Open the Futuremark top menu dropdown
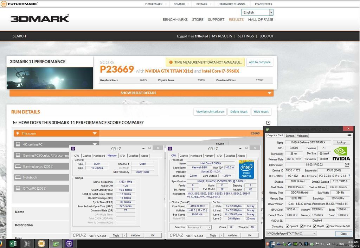Image resolution: width=360 pixels, height=248 pixels. (x=156, y=4)
